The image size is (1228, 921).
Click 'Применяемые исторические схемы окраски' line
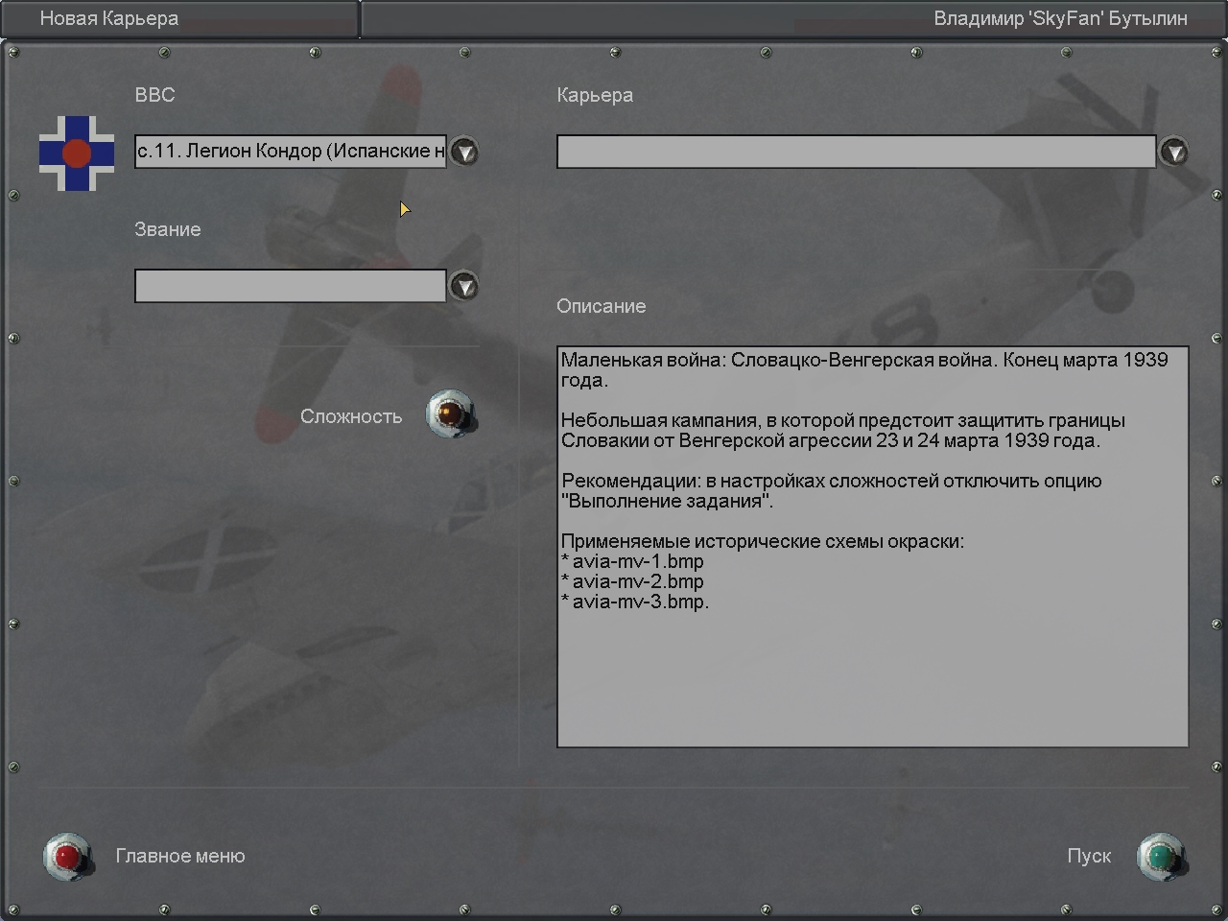[x=763, y=541]
